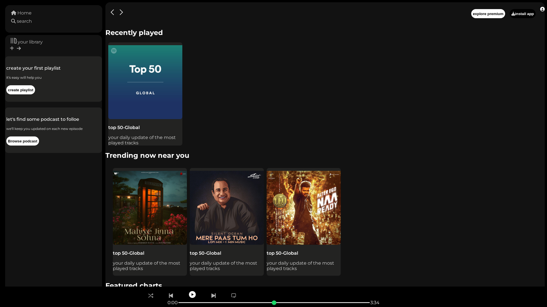Click the song progress bar track
The height and width of the screenshot is (307, 547).
coord(274,302)
